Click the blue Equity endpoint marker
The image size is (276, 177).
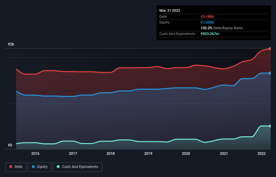[270, 73]
